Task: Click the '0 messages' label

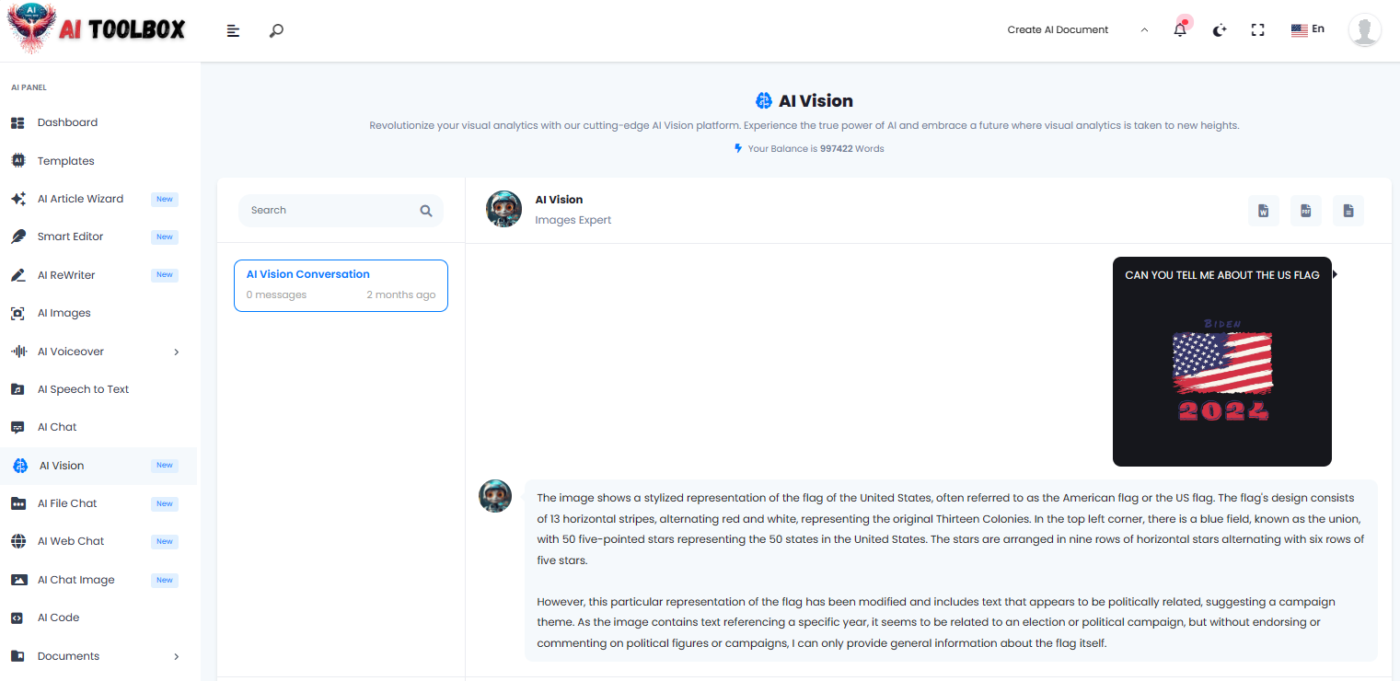Action: point(276,295)
